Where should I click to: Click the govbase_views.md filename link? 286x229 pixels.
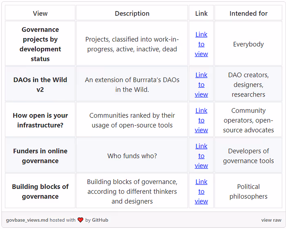[x=27, y=220]
